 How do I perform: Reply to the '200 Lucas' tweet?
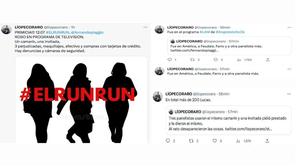(x=168, y=141)
